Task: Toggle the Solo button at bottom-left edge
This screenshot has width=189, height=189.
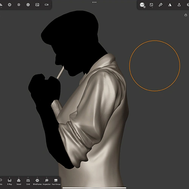Action: pyautogui.click(x=1, y=182)
